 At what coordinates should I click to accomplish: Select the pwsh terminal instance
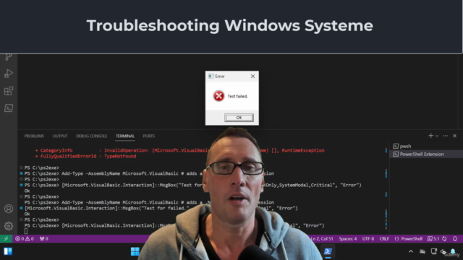click(426, 146)
